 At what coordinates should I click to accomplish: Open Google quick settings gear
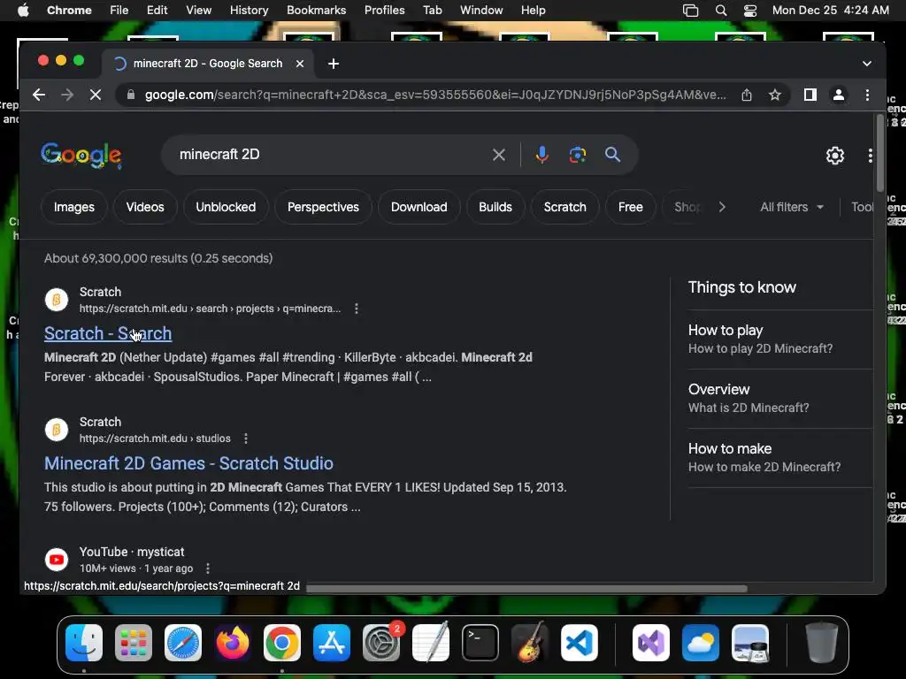tap(835, 156)
